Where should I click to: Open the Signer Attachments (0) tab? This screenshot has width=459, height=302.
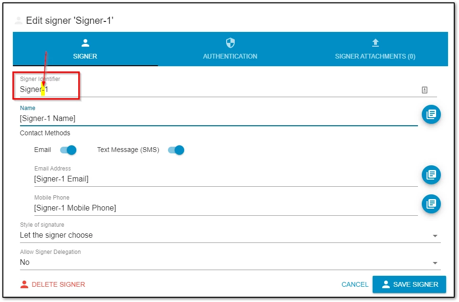click(x=375, y=49)
